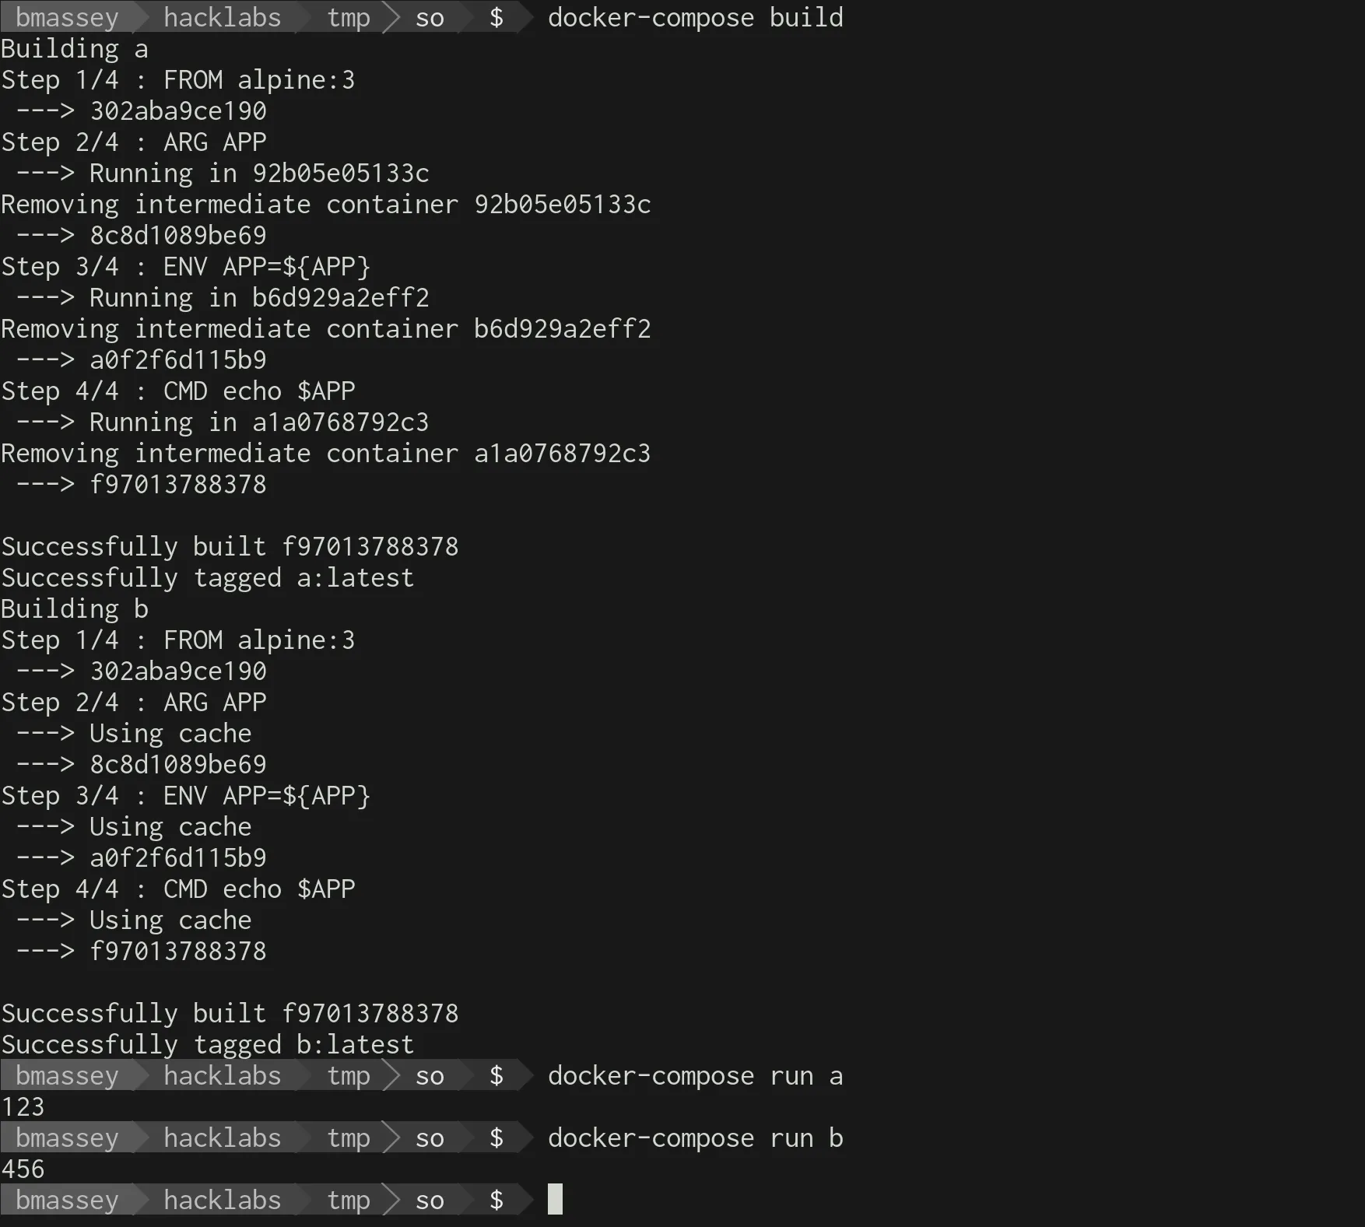Image resolution: width=1365 pixels, height=1227 pixels.
Task: Click "Removing intermediate container a1a0768792c3" line
Action: click(326, 453)
